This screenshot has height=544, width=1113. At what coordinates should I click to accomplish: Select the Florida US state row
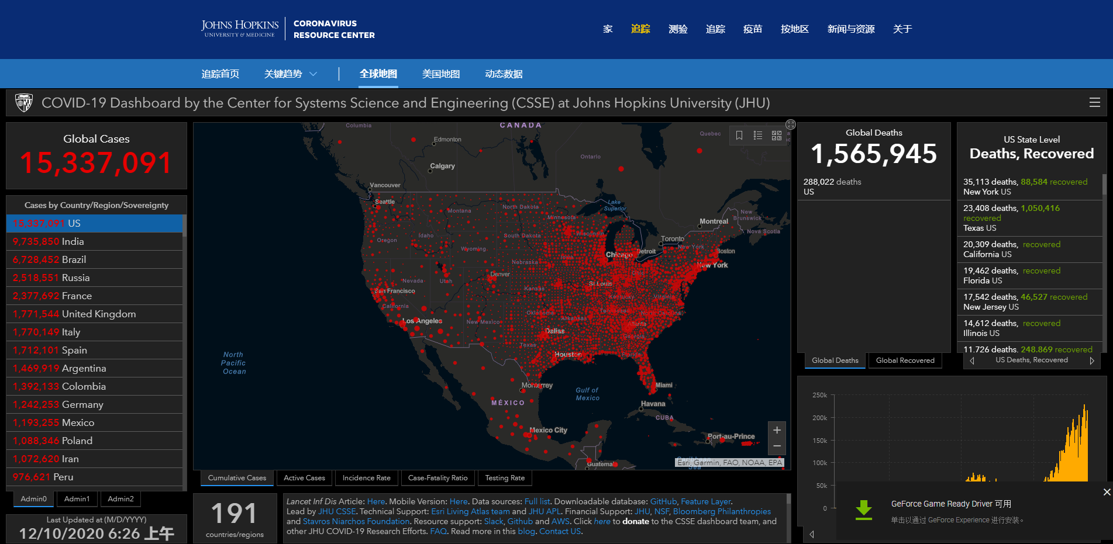(1031, 276)
